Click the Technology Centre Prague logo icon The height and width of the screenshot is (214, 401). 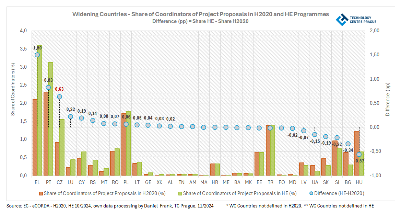coord(342,20)
